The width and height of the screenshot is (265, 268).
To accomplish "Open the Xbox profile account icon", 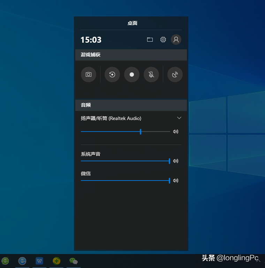I will [x=176, y=40].
